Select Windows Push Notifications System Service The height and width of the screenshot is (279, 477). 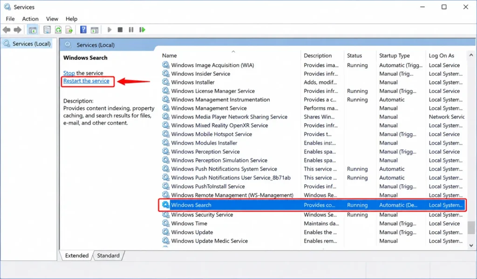pos(224,169)
